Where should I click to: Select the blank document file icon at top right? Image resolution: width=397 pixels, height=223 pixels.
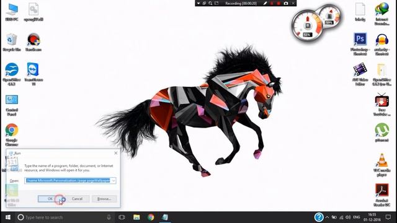coord(360,12)
